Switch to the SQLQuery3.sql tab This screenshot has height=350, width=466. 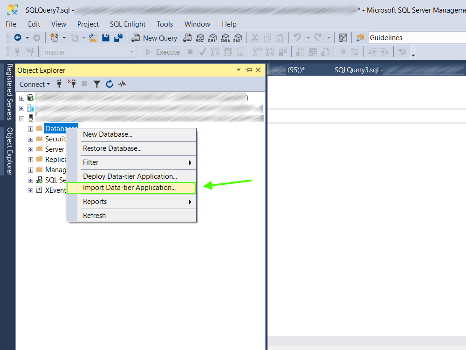pyautogui.click(x=356, y=70)
